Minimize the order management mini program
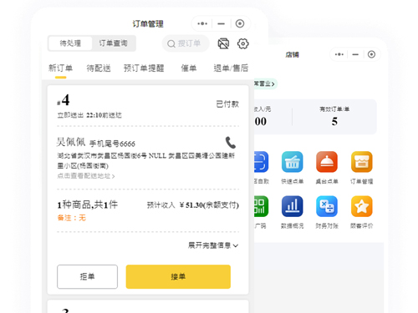This screenshot has width=418, height=313. tap(222, 23)
